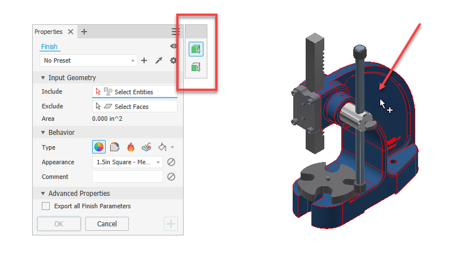Close the Properties tab

coord(71,32)
